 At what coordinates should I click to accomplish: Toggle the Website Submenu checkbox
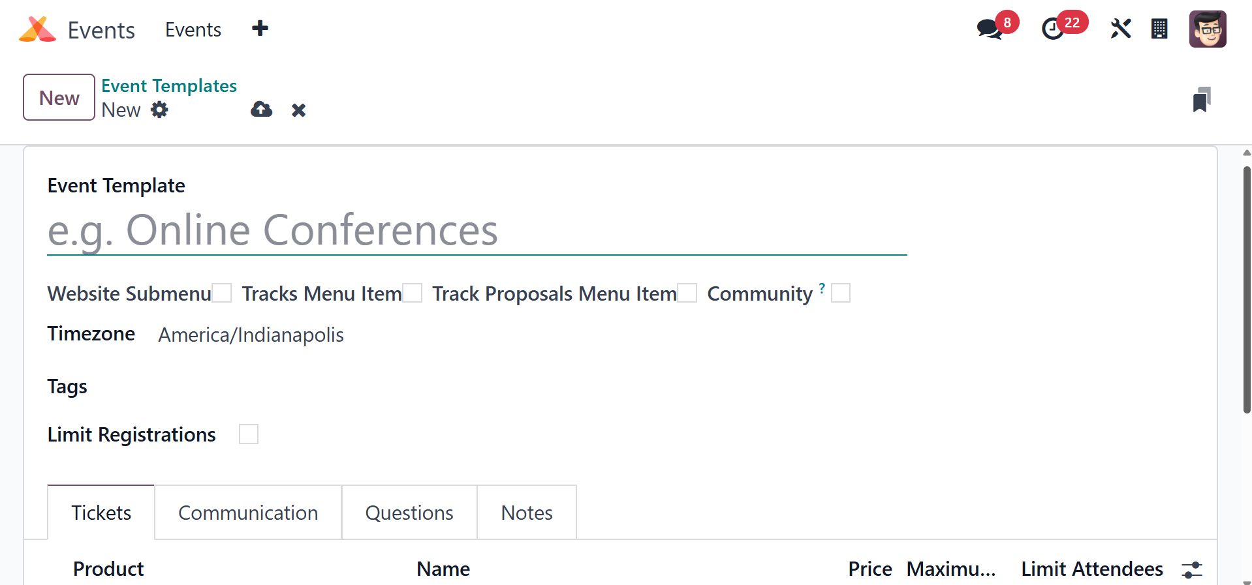pyautogui.click(x=222, y=293)
